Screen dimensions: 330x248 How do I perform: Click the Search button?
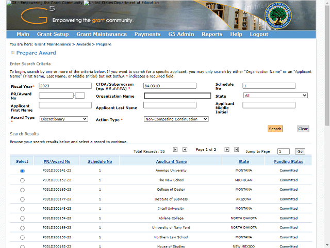(275, 129)
